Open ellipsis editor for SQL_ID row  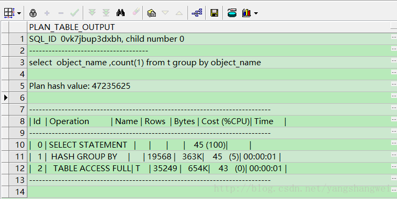tap(394, 37)
